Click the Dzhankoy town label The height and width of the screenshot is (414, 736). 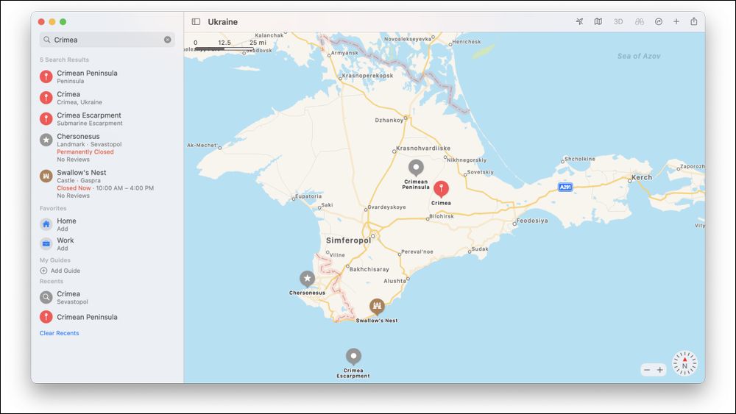pos(389,120)
